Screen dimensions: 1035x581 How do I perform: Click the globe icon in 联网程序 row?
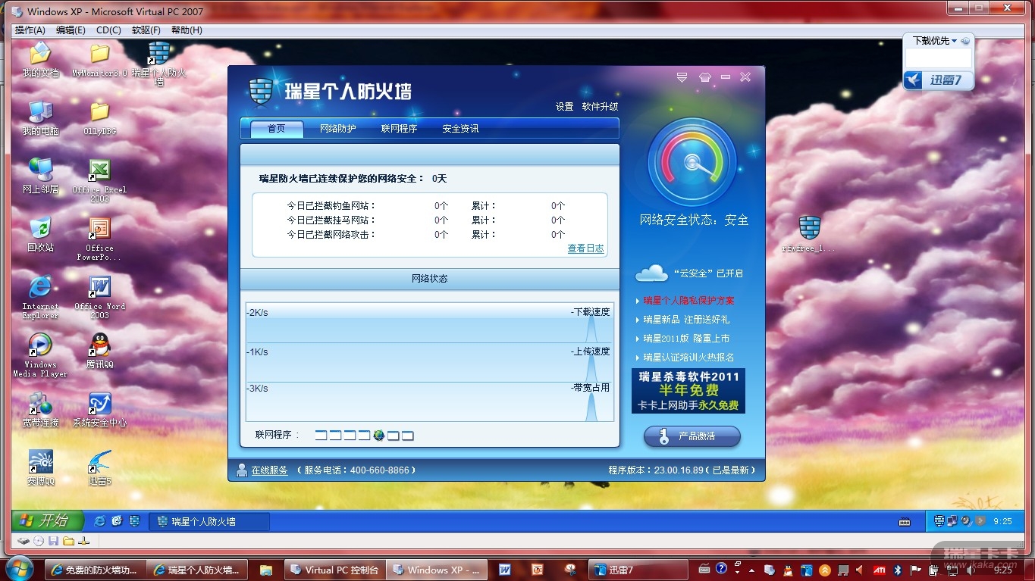(x=379, y=436)
